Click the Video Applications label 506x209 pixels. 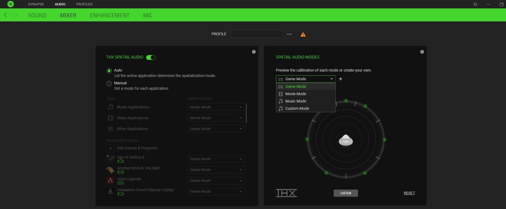(x=132, y=118)
